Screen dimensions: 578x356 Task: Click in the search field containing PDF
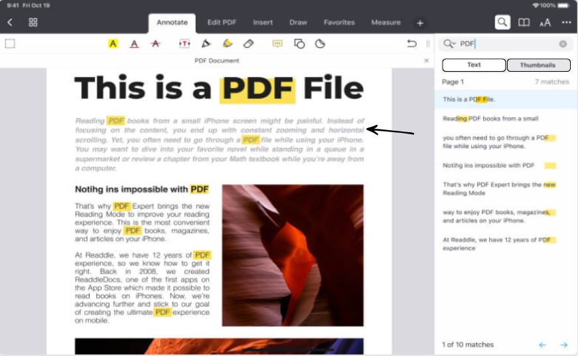pyautogui.click(x=507, y=44)
